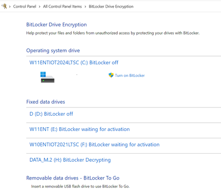Viewport: 221px width, 192px height.
Task: Click the Operating system drive section header
Action: point(53,50)
